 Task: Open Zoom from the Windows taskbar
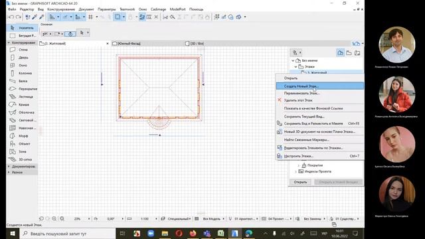(x=151, y=233)
